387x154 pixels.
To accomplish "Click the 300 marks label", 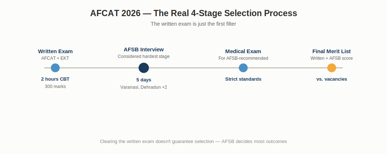I will [x=55, y=87].
